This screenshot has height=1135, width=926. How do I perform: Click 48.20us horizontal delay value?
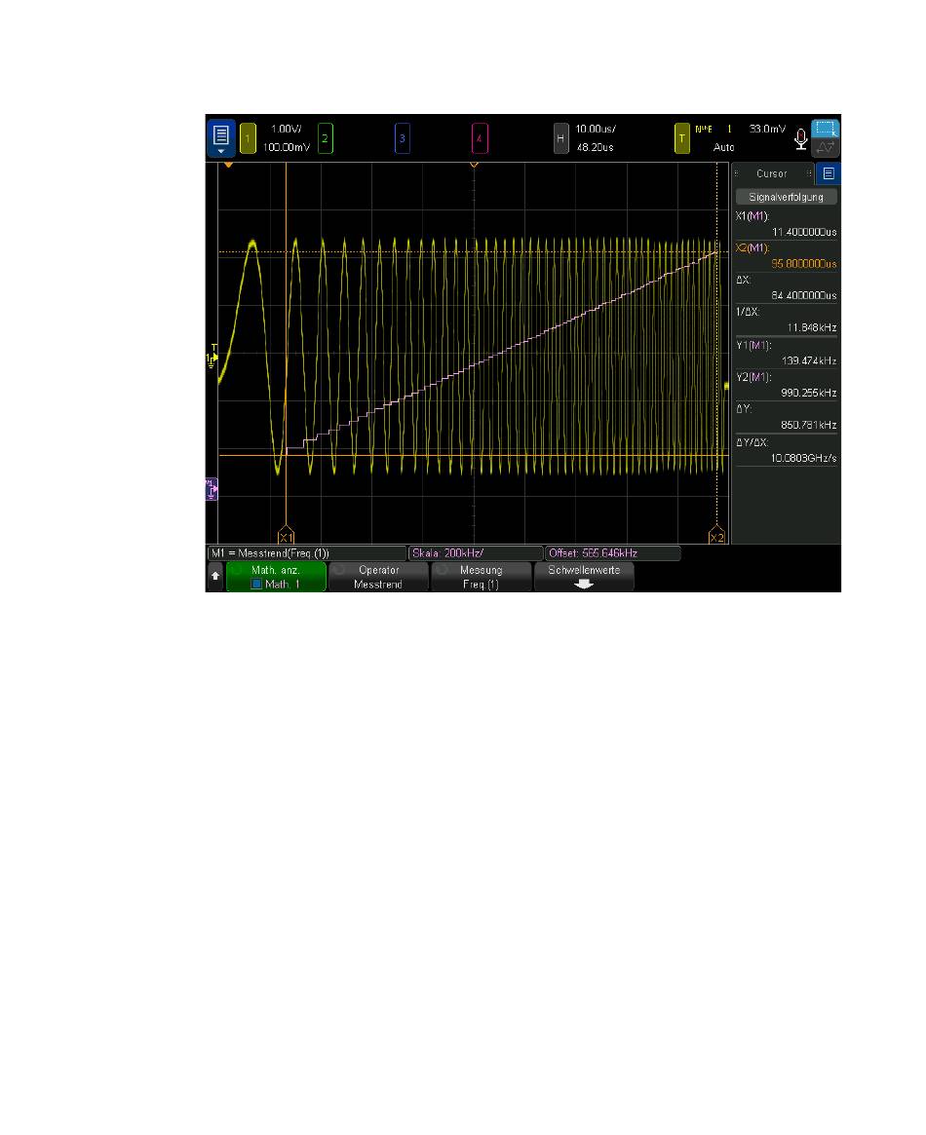pos(596,147)
